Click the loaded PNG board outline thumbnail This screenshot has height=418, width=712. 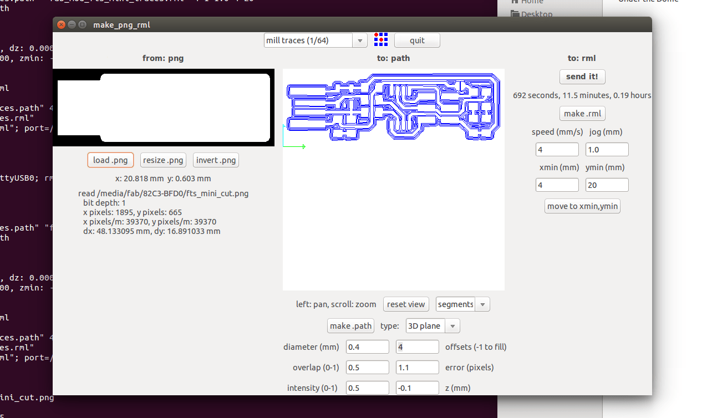coord(164,108)
